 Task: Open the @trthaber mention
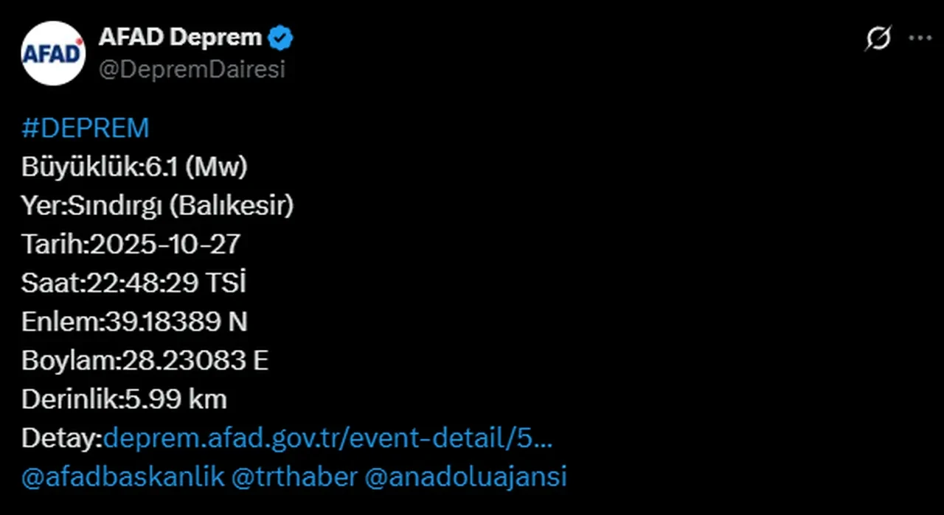click(x=294, y=477)
